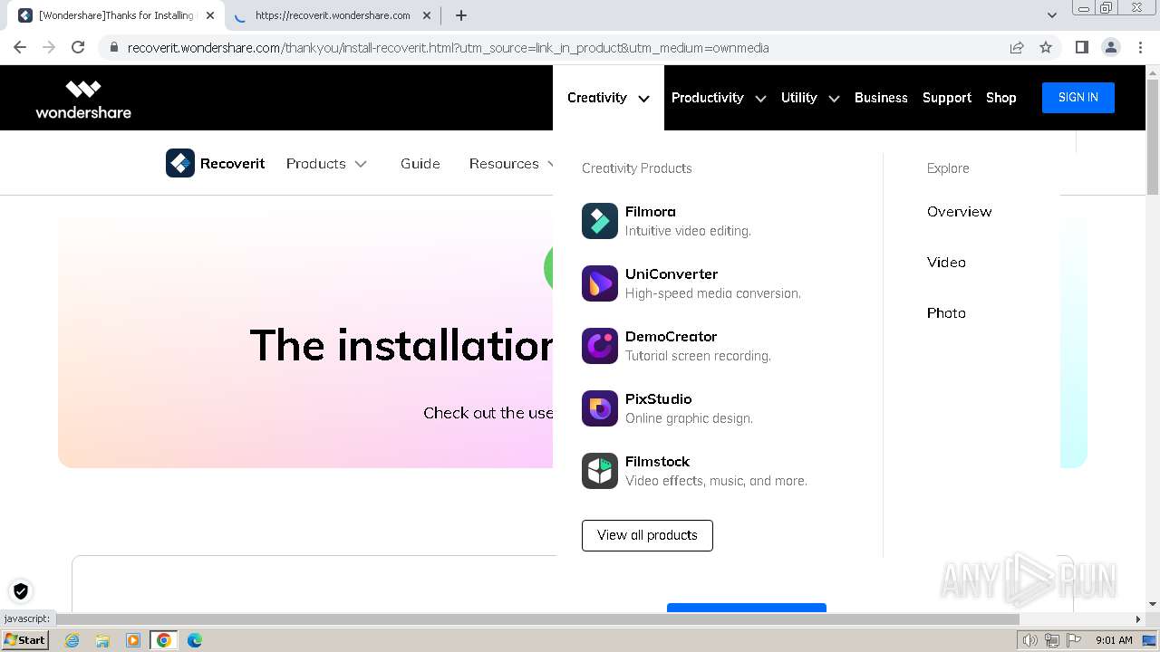The image size is (1160, 652).
Task: Share this page icon in address bar
Action: tap(1017, 47)
